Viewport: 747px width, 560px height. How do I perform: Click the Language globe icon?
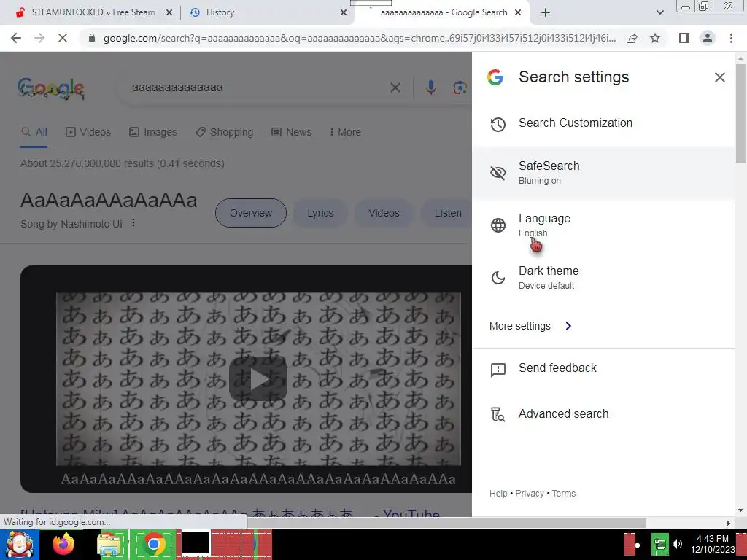pos(498,225)
